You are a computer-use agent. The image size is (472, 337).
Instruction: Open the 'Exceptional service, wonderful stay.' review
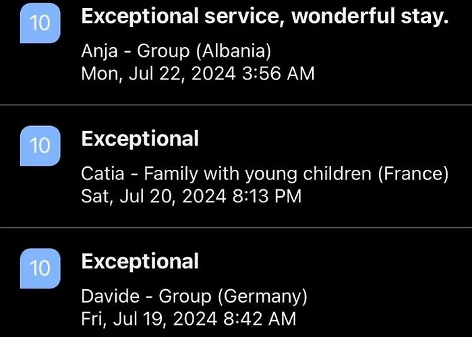[x=265, y=16]
